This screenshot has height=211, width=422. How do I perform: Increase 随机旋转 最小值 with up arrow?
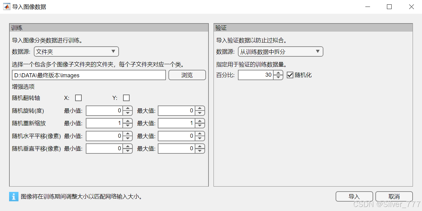tap(127, 108)
